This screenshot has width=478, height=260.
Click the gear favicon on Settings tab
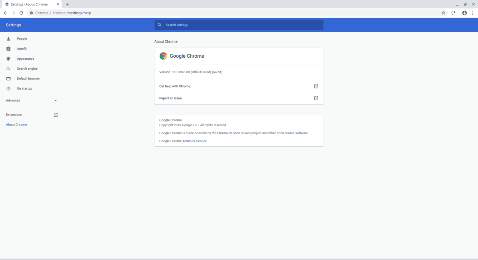pyautogui.click(x=7, y=4)
